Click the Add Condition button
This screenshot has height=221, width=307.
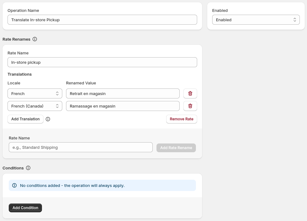(x=25, y=208)
